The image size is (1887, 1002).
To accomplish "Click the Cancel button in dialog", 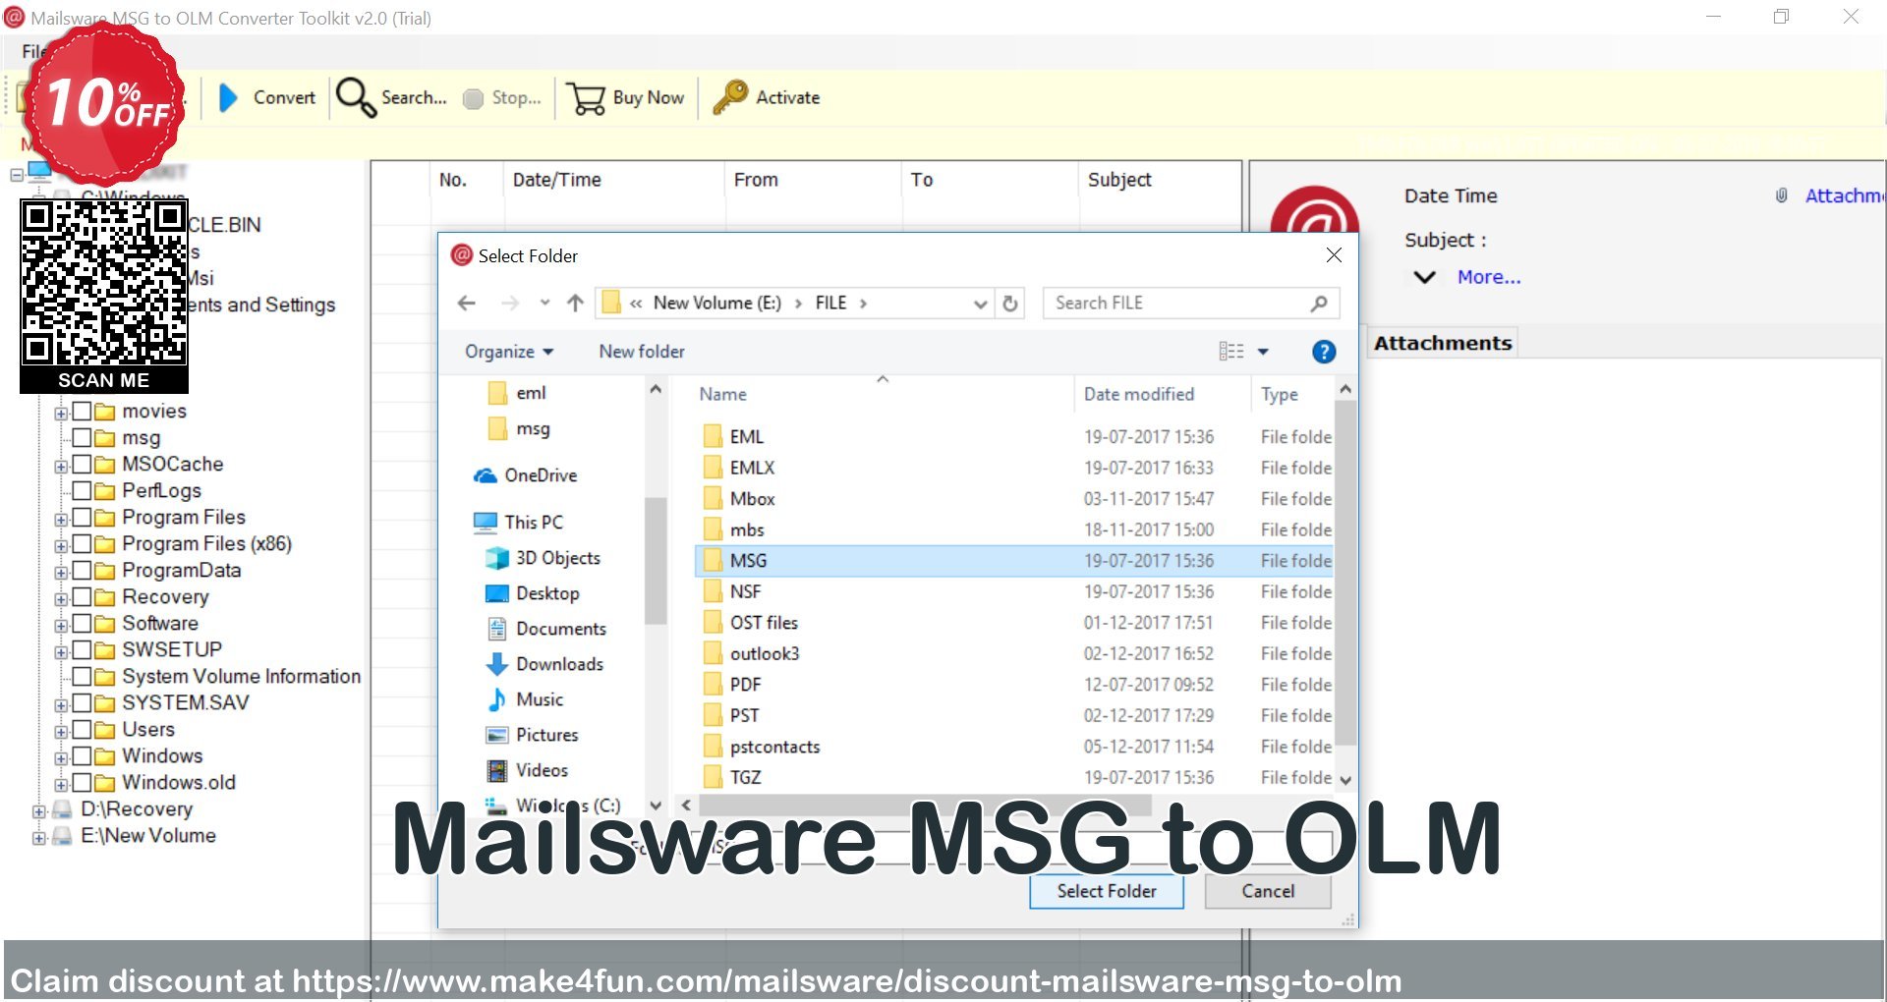I will (x=1268, y=891).
